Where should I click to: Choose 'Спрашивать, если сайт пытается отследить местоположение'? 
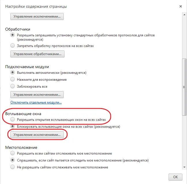coord(12,160)
